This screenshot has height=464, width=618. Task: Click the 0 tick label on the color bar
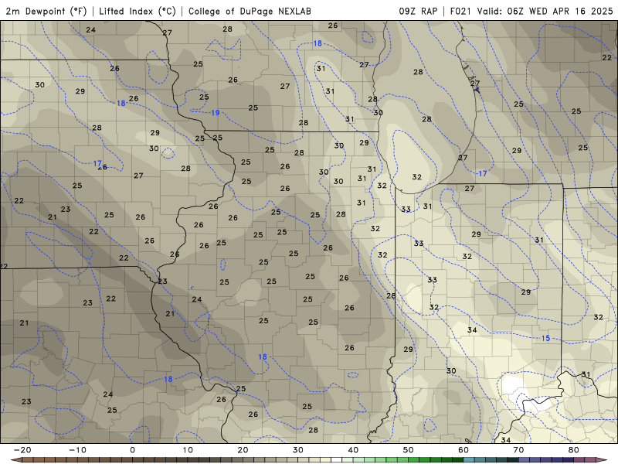[x=132, y=450]
